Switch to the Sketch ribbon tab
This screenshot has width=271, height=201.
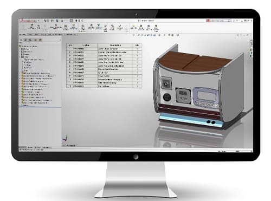pos(36,34)
